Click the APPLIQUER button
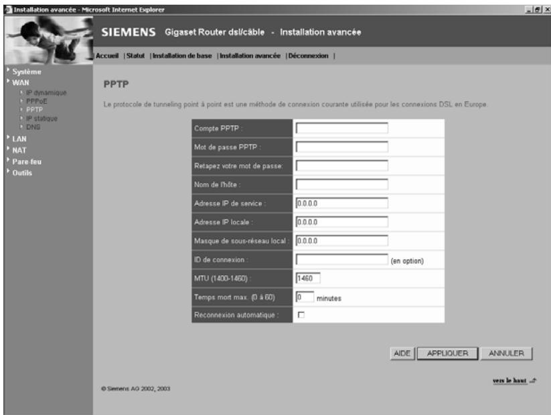 pos(447,353)
